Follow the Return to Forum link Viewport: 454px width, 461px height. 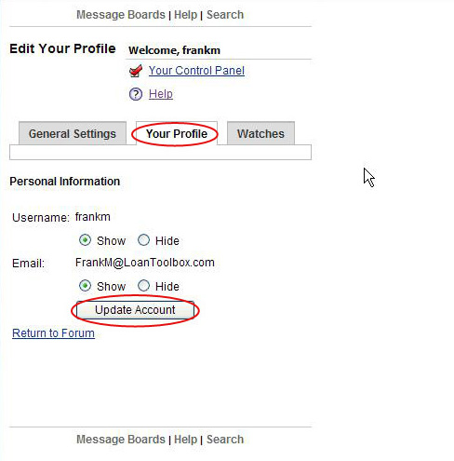[53, 333]
